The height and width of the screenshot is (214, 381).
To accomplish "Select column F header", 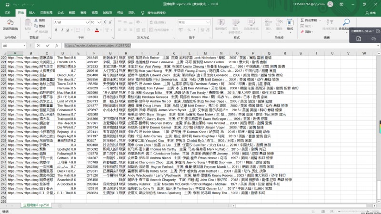I will [x=94, y=53].
